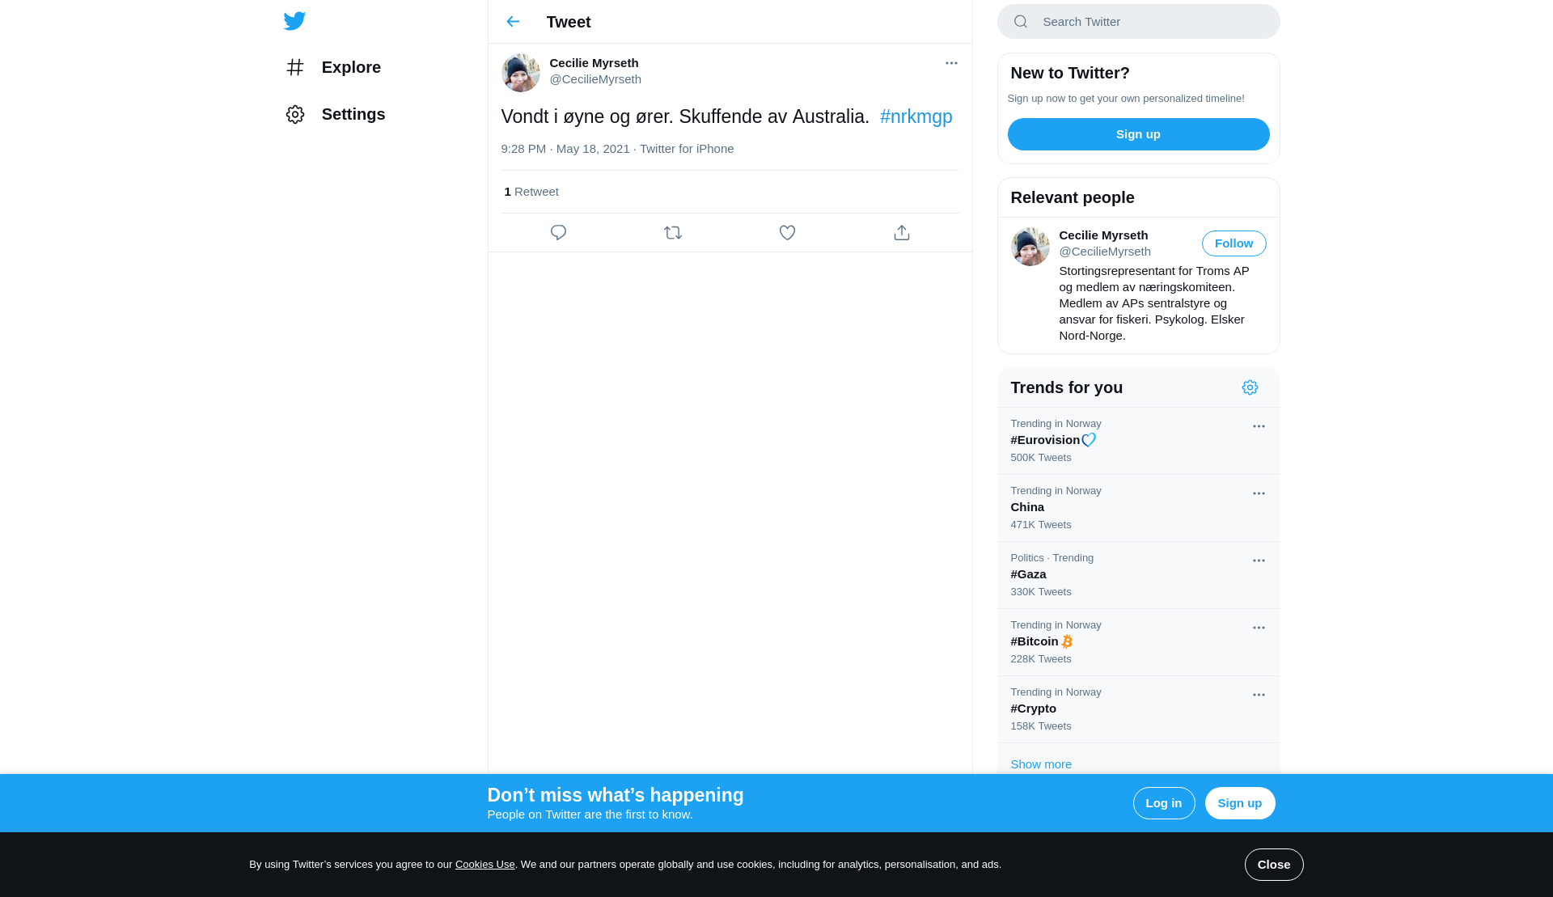Go back using the left arrow
Image resolution: width=1553 pixels, height=897 pixels.
pyautogui.click(x=513, y=22)
